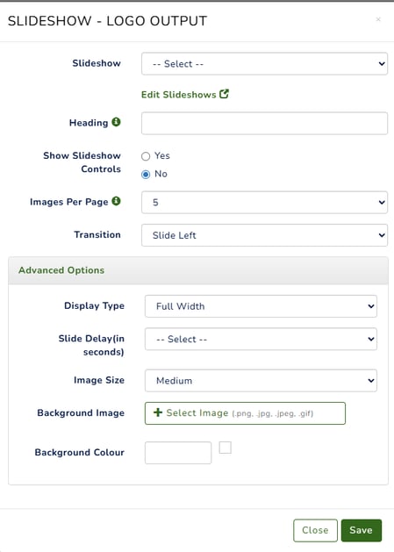The height and width of the screenshot is (552, 394).
Task: Click the Heading text input field
Action: (264, 123)
